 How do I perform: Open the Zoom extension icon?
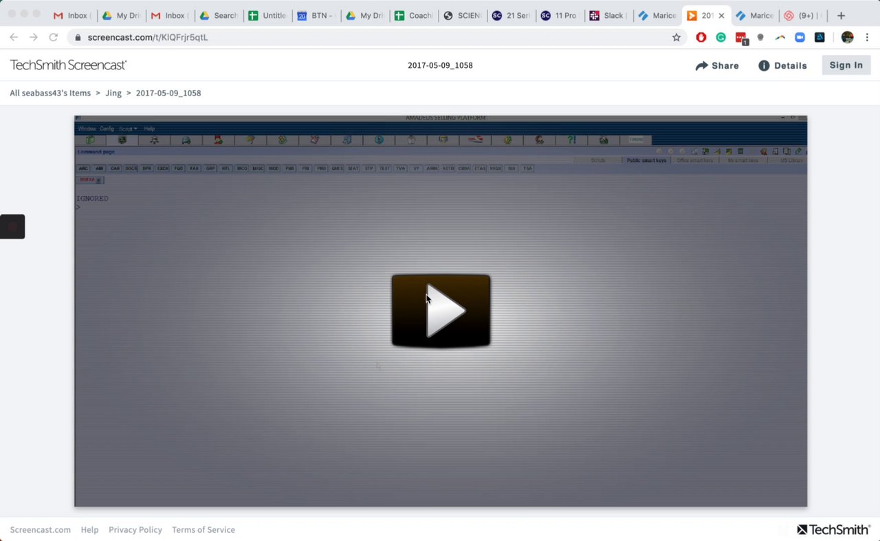(x=800, y=37)
